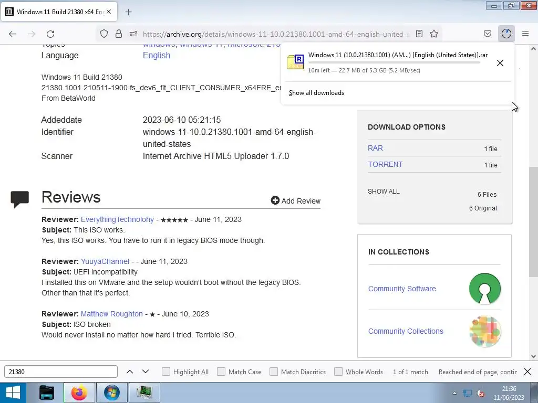The image size is (538, 403).
Task: Click the Windows orb taskbar icon
Action: pyautogui.click(x=111, y=393)
